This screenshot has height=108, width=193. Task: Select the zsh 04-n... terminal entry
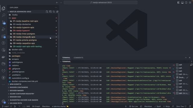coord(182,93)
